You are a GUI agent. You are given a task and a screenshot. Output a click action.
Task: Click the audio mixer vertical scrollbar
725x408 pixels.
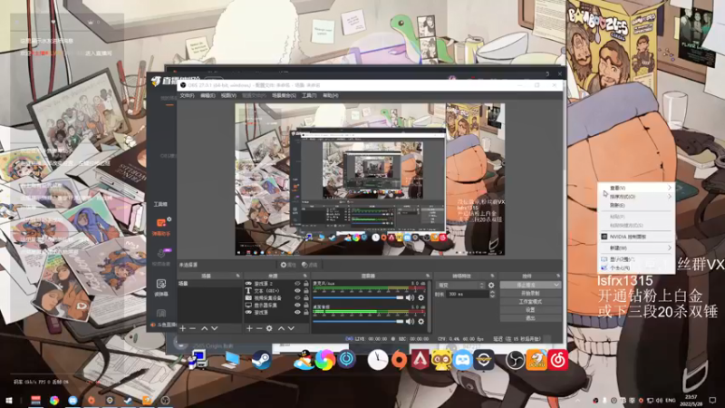tap(429, 306)
